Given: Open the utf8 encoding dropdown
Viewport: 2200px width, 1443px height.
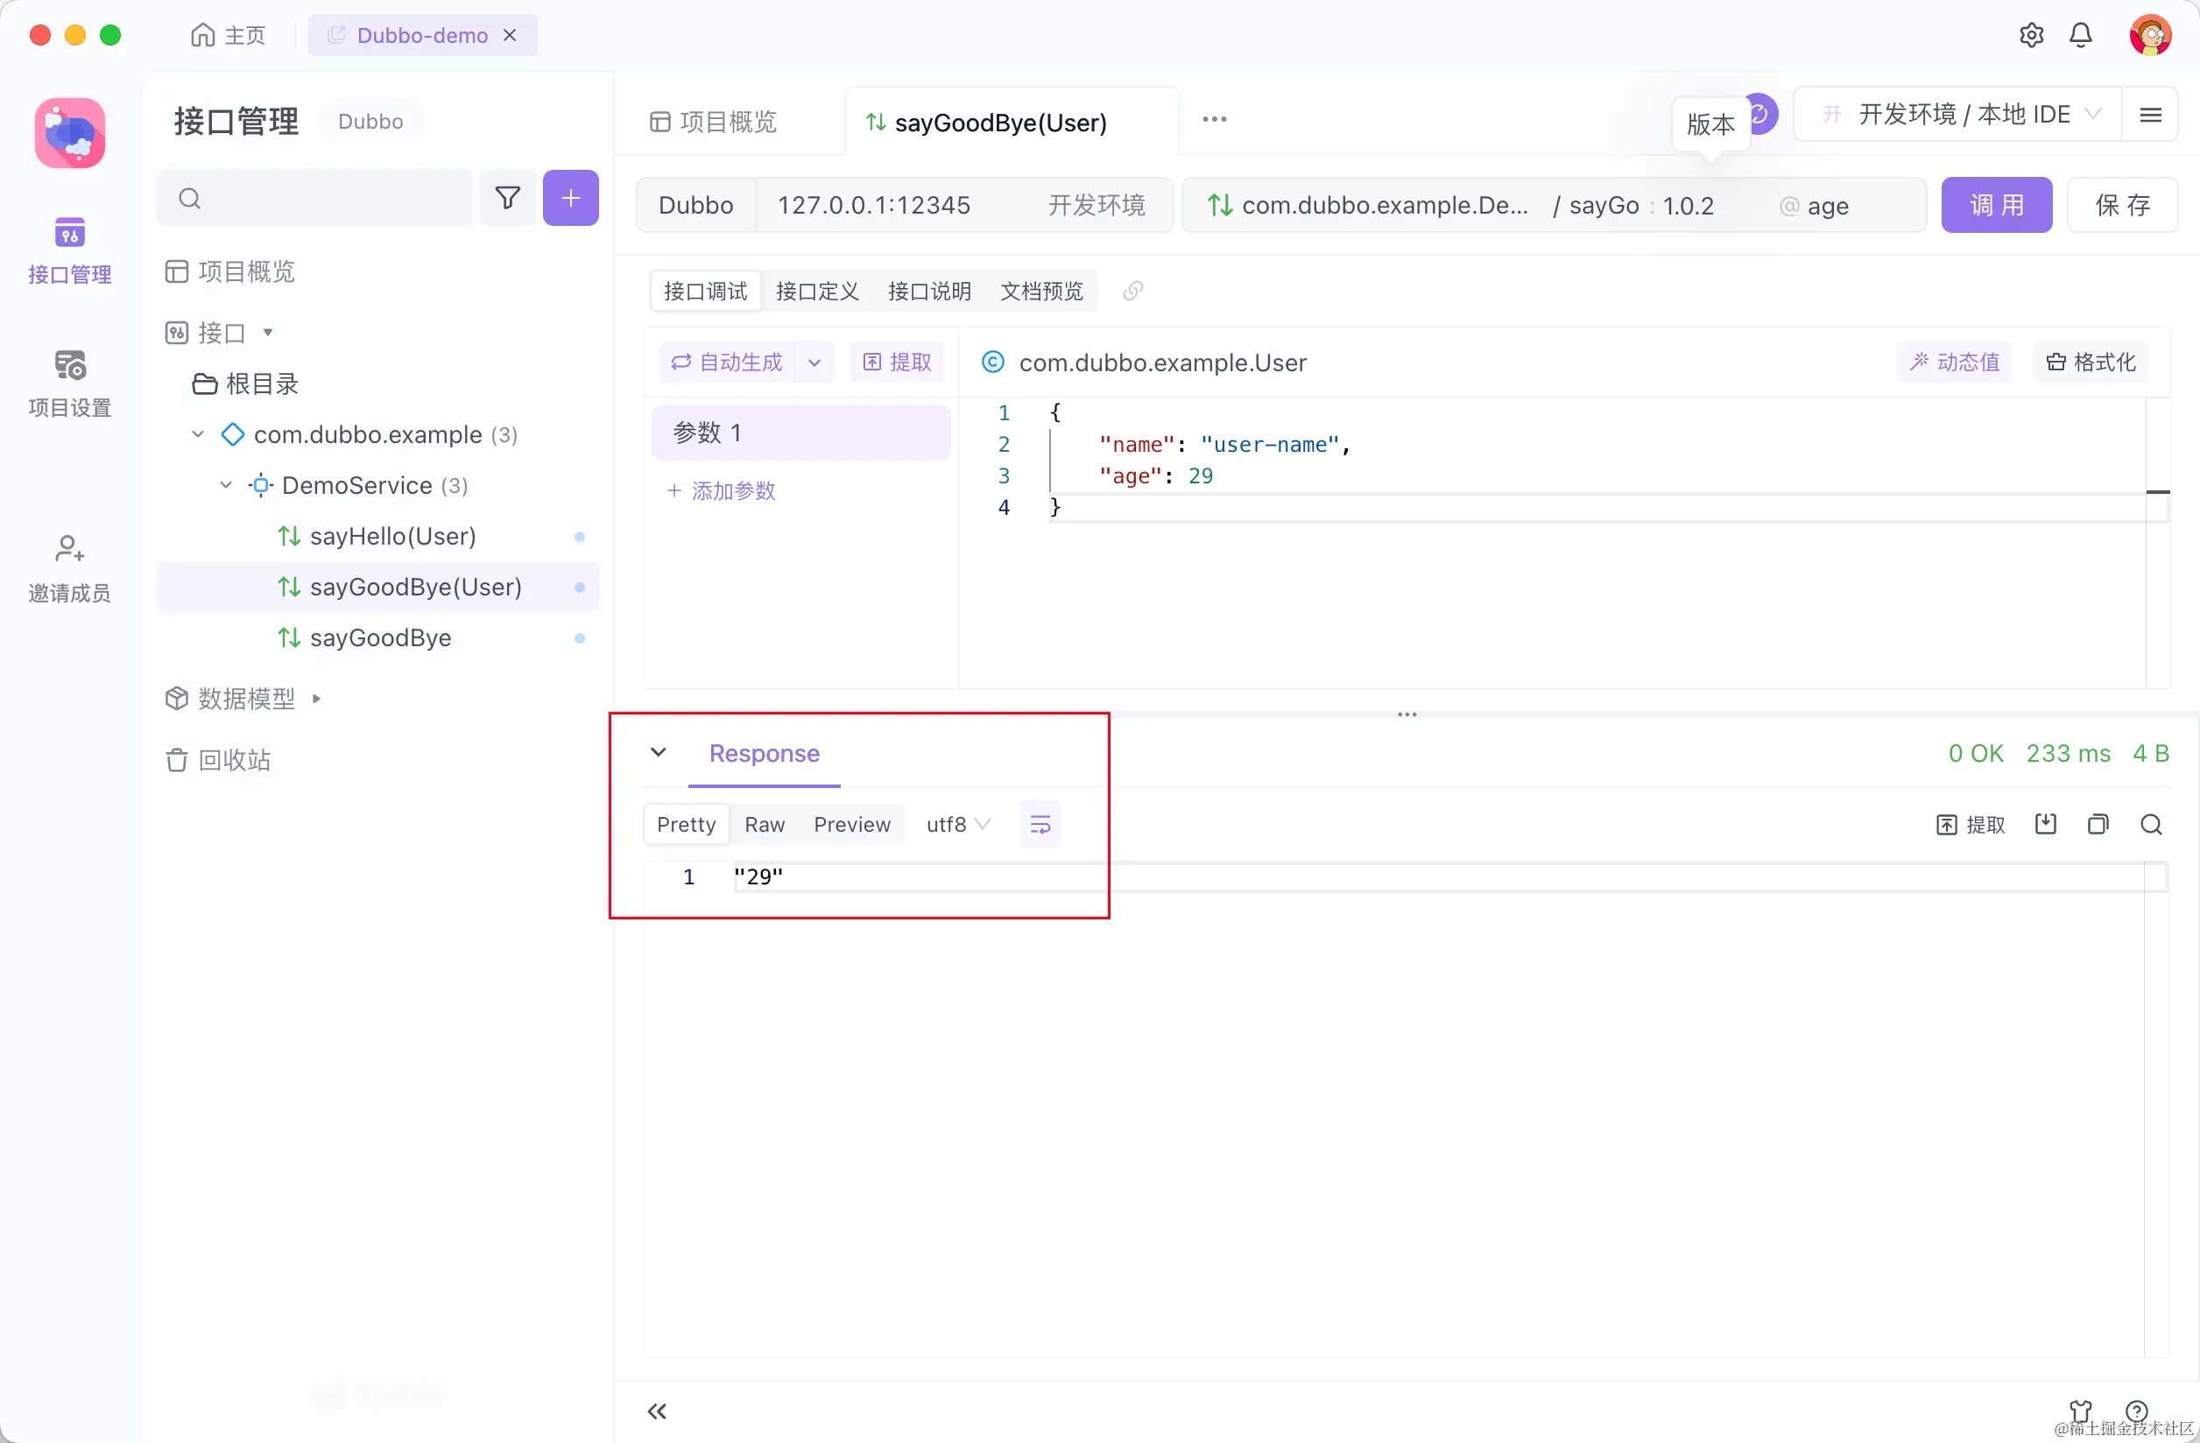Looking at the screenshot, I should coord(957,825).
